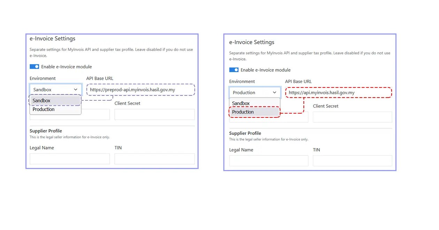Select highlighted Sandbox option in Sandbox panel list

(x=55, y=100)
